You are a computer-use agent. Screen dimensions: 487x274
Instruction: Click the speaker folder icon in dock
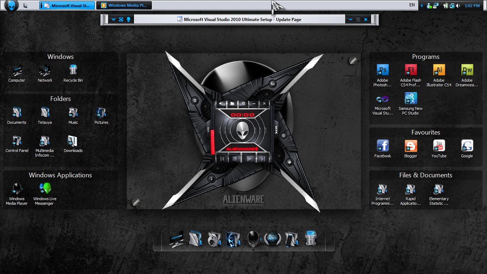pyautogui.click(x=214, y=239)
